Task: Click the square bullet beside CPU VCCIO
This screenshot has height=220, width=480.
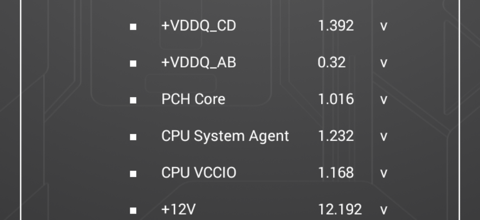Action: tap(133, 174)
